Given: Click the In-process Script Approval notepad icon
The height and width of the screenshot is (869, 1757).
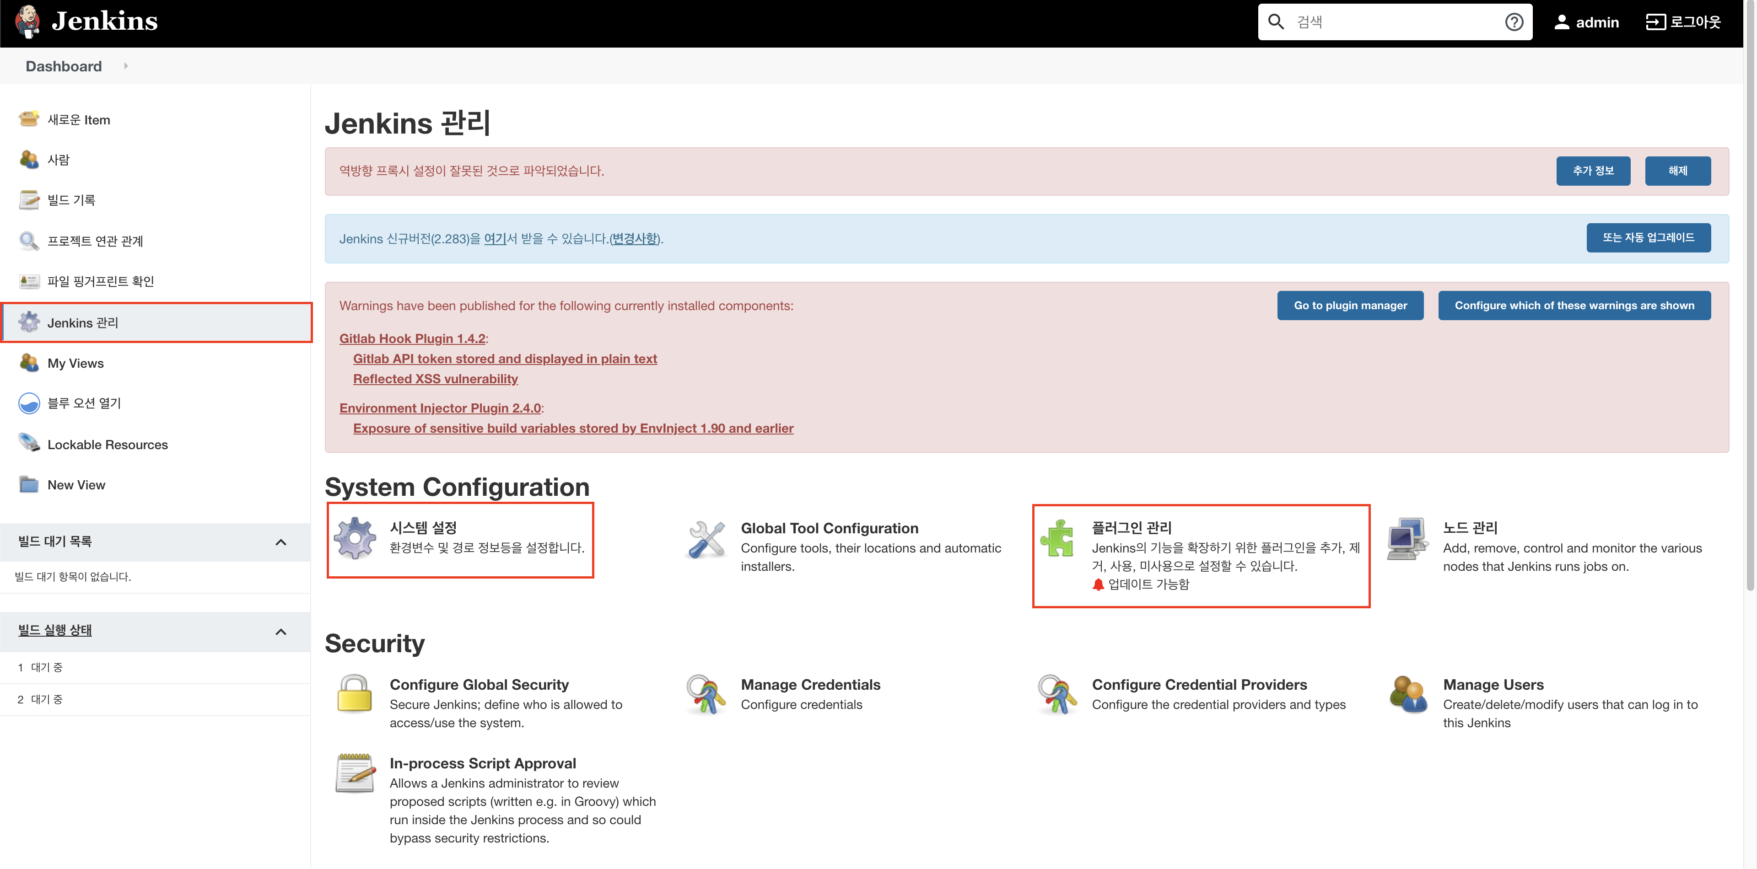Looking at the screenshot, I should click(355, 772).
